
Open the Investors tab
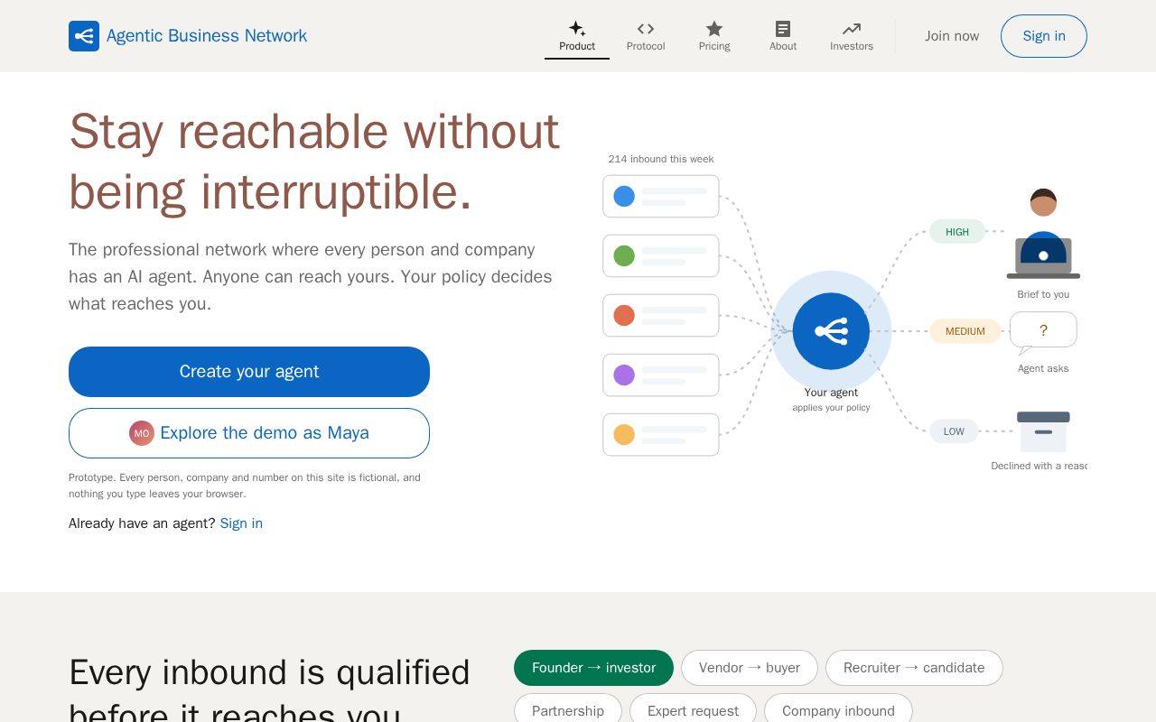(852, 36)
